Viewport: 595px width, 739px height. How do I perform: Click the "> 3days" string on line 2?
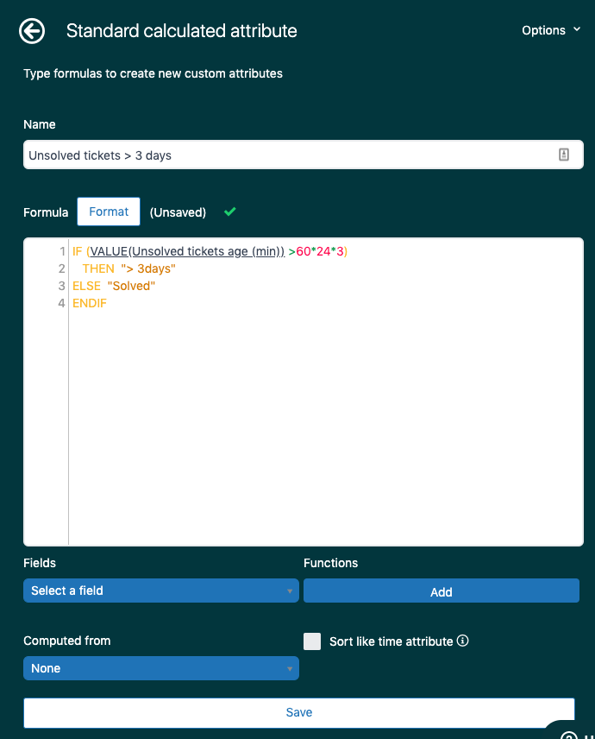pyautogui.click(x=148, y=268)
